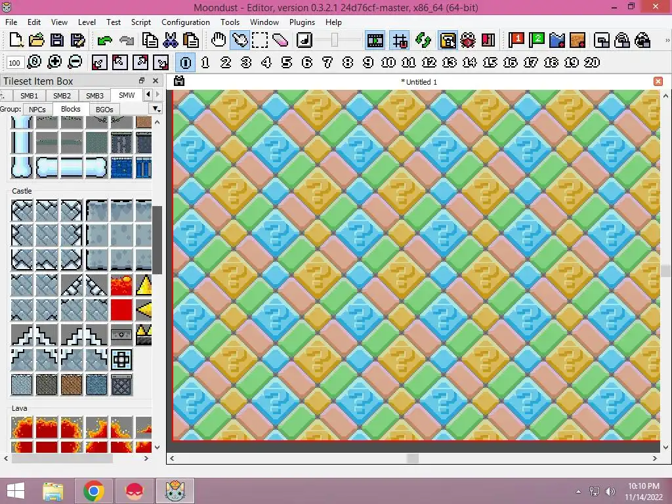Image resolution: width=672 pixels, height=504 pixels.
Task: Show the BGOs group
Action: (x=104, y=110)
